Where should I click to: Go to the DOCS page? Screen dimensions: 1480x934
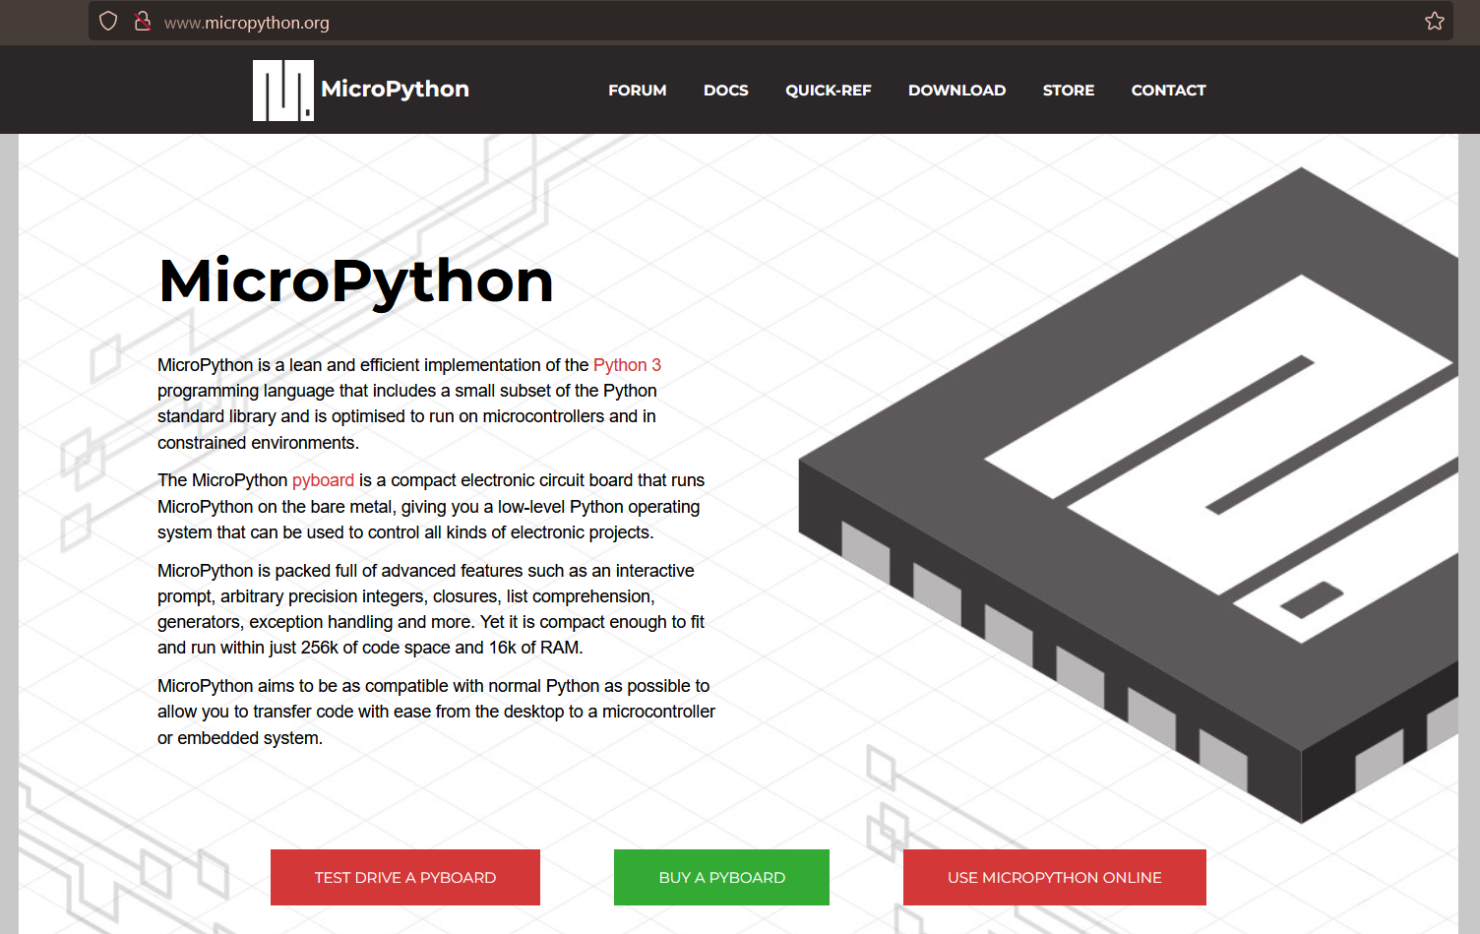(725, 91)
